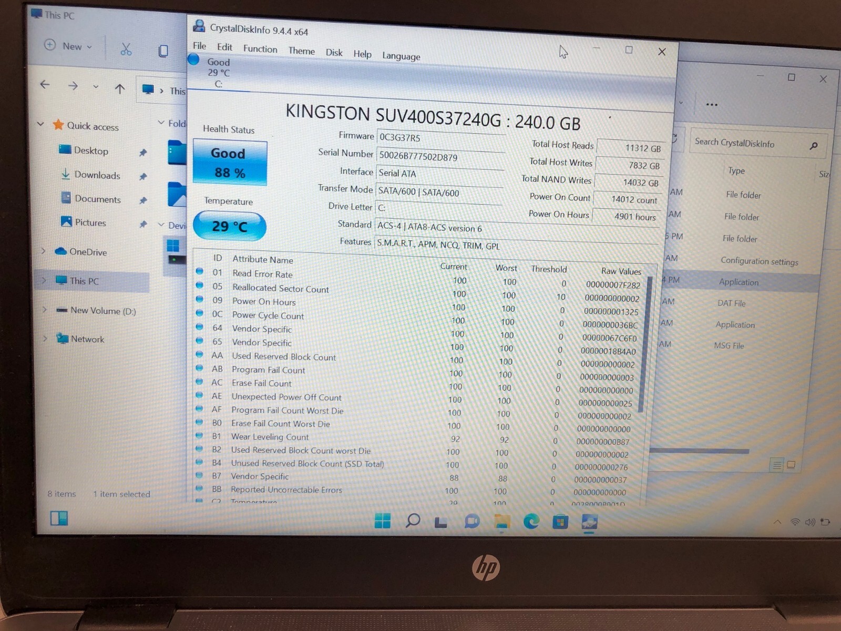The height and width of the screenshot is (631, 841).
Task: Click the Type column header in rear window
Action: [x=736, y=170]
